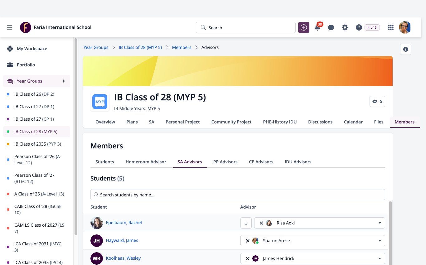This screenshot has width=426, height=265.
Task: Click the Search students by name field
Action: click(238, 195)
